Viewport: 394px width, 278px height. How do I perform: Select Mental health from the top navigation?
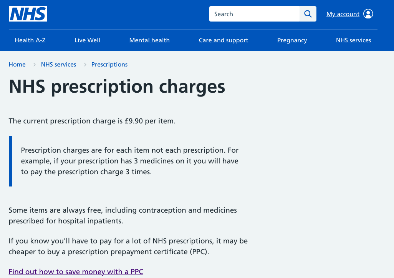tap(149, 40)
